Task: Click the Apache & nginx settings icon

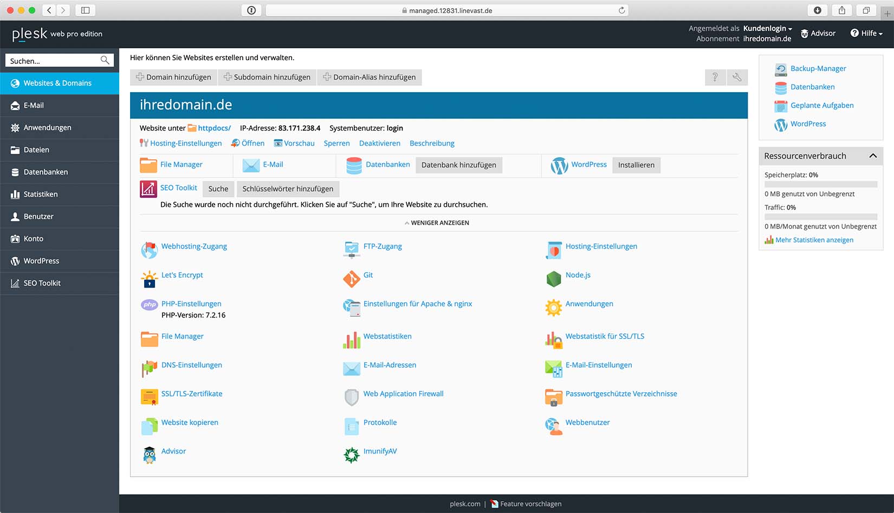Action: (352, 307)
